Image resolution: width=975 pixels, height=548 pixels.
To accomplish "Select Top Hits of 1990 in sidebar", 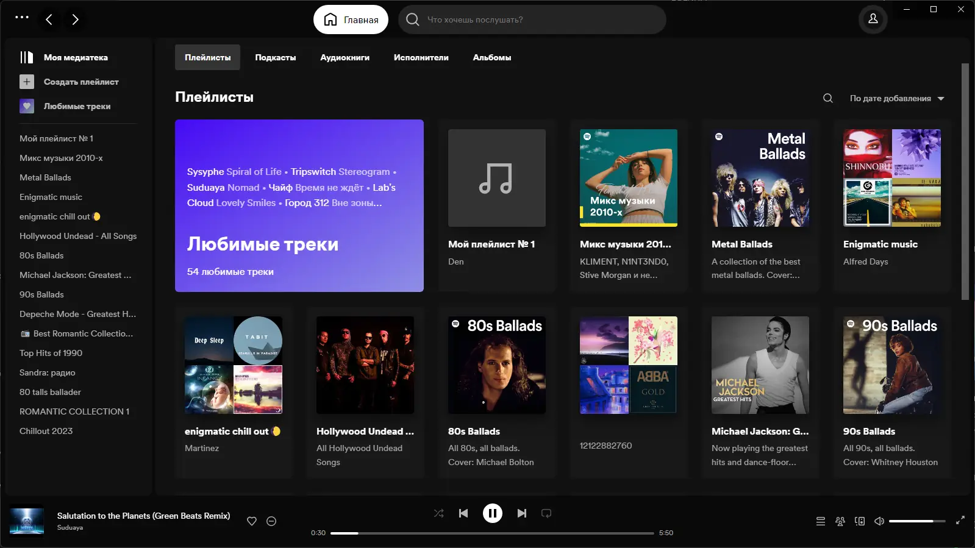I will pyautogui.click(x=51, y=353).
